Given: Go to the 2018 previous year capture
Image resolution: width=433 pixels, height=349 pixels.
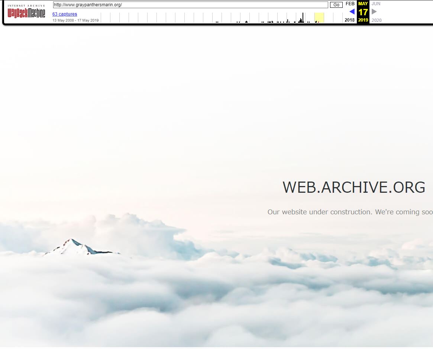Looking at the screenshot, I should click(350, 20).
